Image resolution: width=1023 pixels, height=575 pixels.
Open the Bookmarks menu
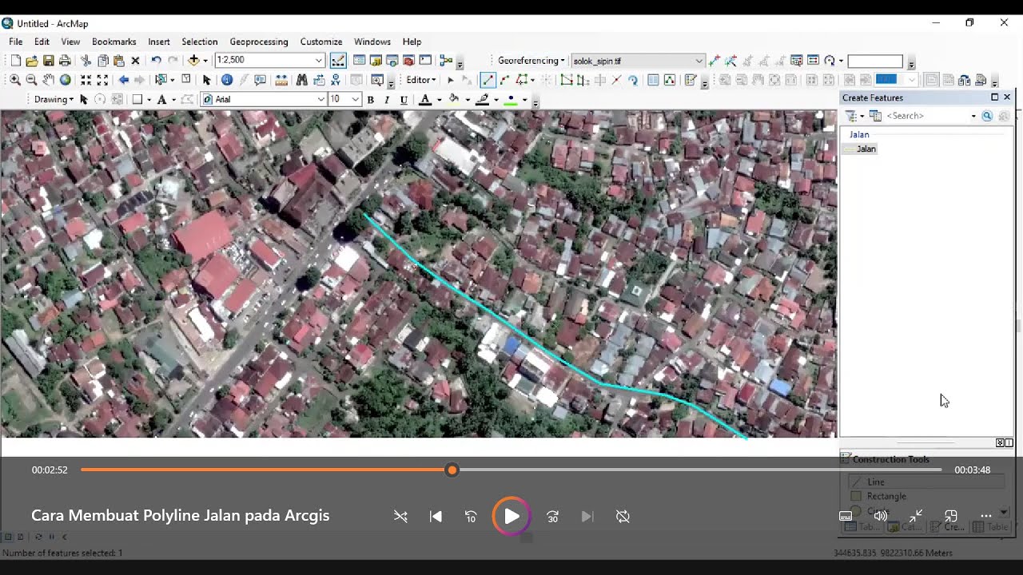point(114,42)
